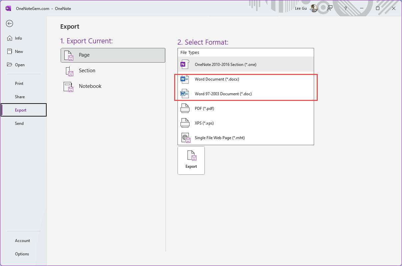Select Word Document (*.docx) format

(x=246, y=79)
